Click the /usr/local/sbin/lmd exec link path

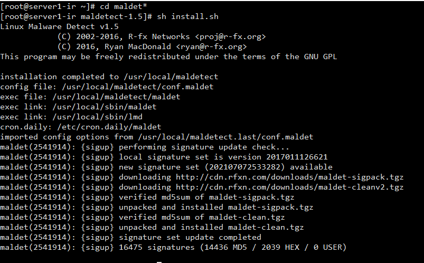point(98,117)
